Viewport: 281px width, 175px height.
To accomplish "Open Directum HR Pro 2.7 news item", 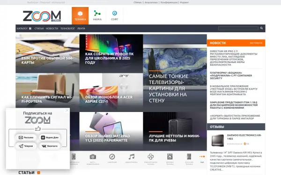I will coord(234,58).
